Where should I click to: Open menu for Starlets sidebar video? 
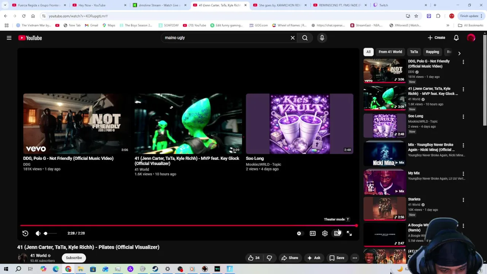pyautogui.click(x=463, y=200)
